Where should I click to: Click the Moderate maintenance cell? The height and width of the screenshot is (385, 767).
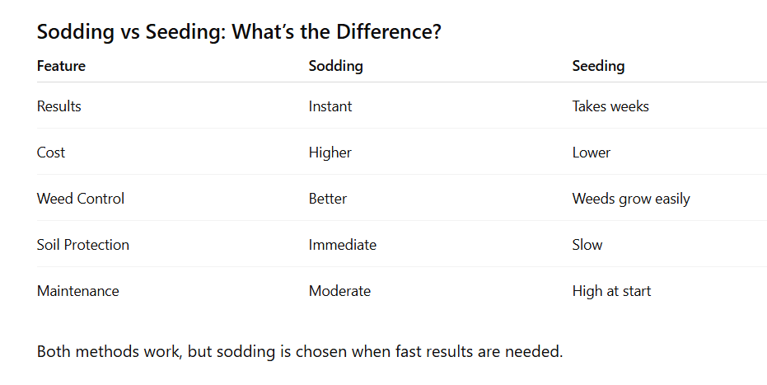tap(339, 291)
